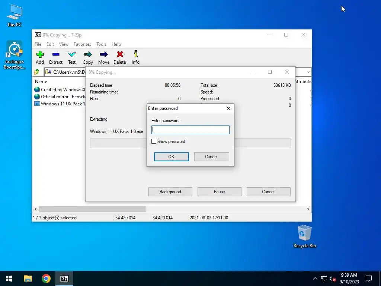Open File Explorer from taskbar
Screen dimensions: 381x286
click(28, 279)
